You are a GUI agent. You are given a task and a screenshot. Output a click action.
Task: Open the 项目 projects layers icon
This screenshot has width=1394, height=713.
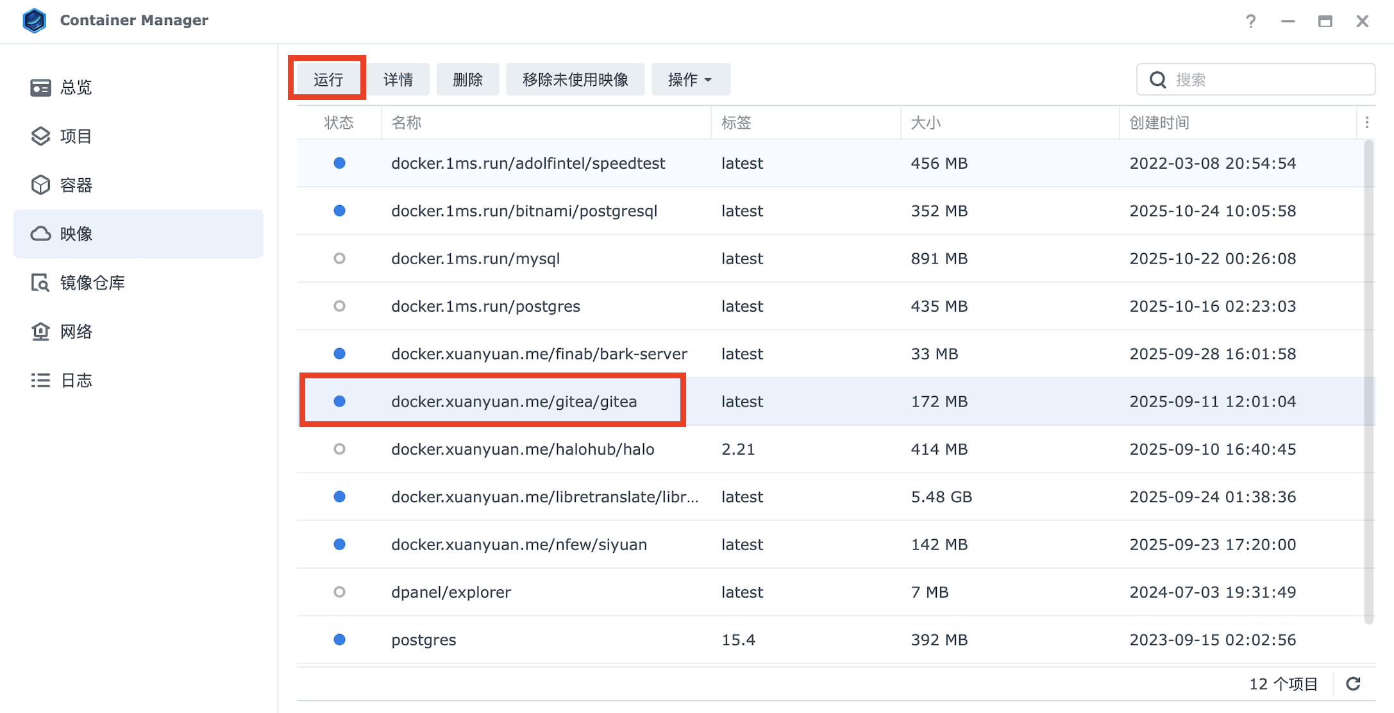coord(40,136)
